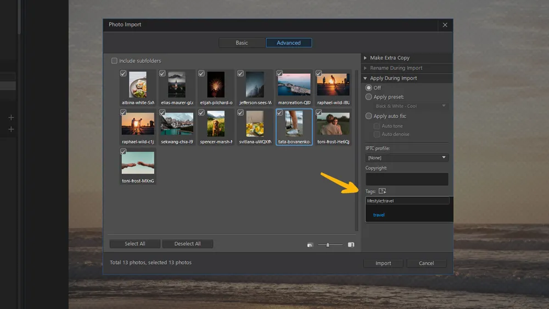Image resolution: width=549 pixels, height=309 pixels.
Task: Select the Off radio button
Action: [x=368, y=87]
